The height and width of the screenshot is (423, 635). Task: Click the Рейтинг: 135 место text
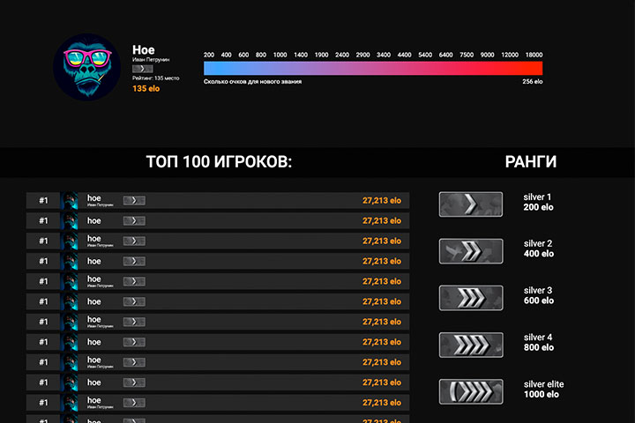click(155, 78)
